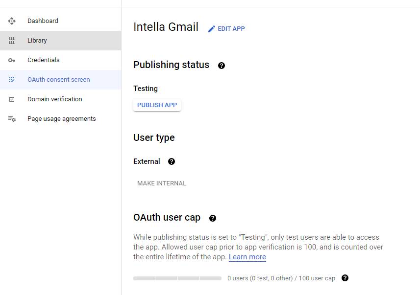
Task: Click the Library grid icon
Action: 12,41
